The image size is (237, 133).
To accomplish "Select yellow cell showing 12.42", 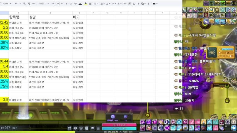I will pos(4,22).
